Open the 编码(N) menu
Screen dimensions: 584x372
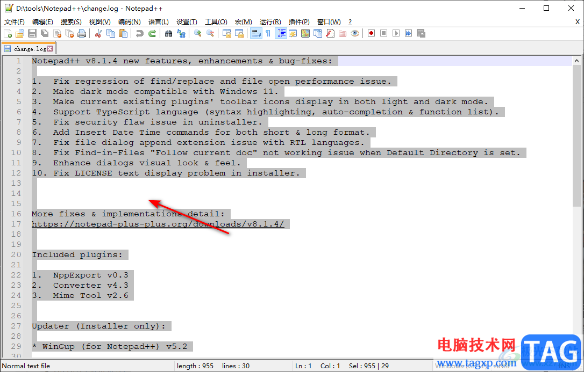129,22
